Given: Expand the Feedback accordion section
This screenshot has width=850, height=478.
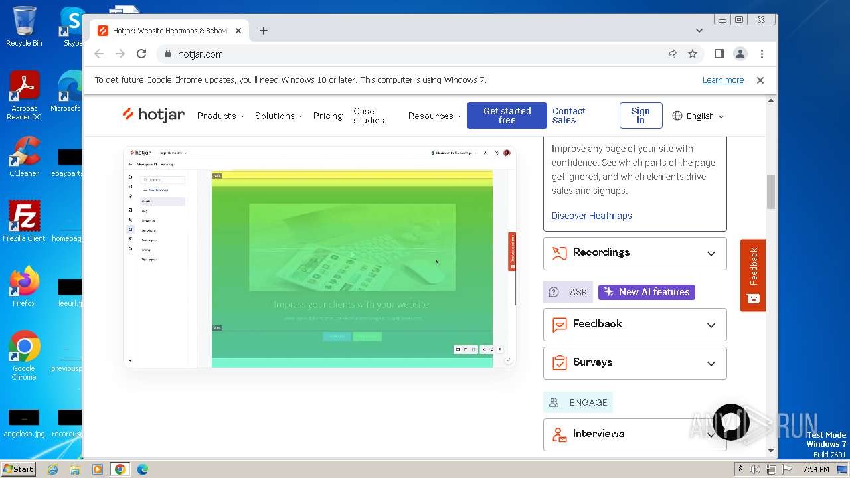Looking at the screenshot, I should pyautogui.click(x=635, y=325).
